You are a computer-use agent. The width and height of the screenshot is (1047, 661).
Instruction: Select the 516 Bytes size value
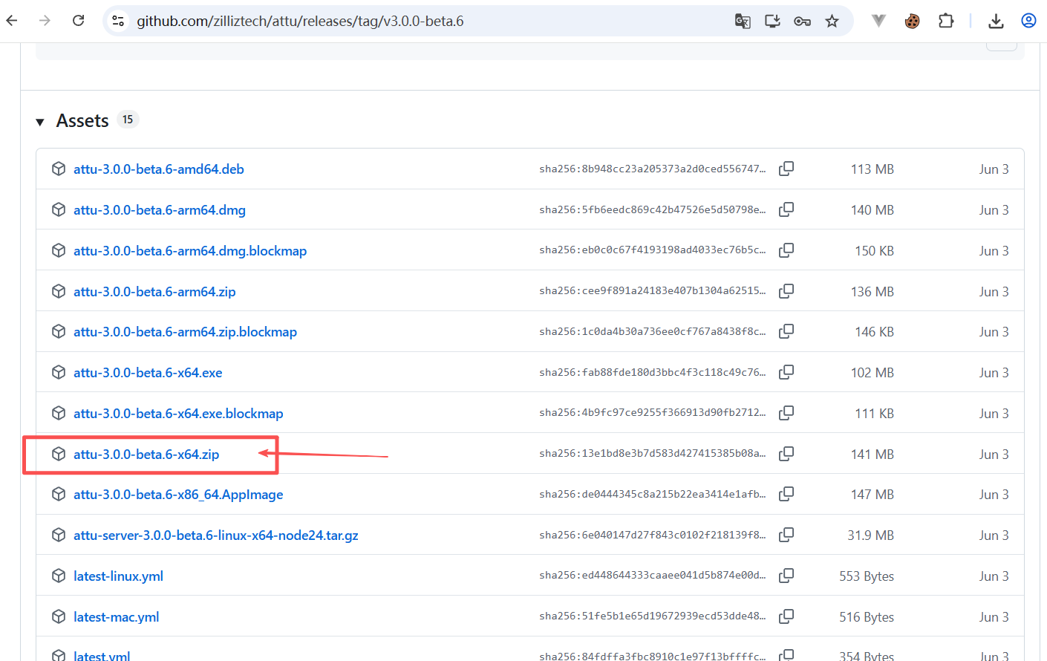point(867,617)
